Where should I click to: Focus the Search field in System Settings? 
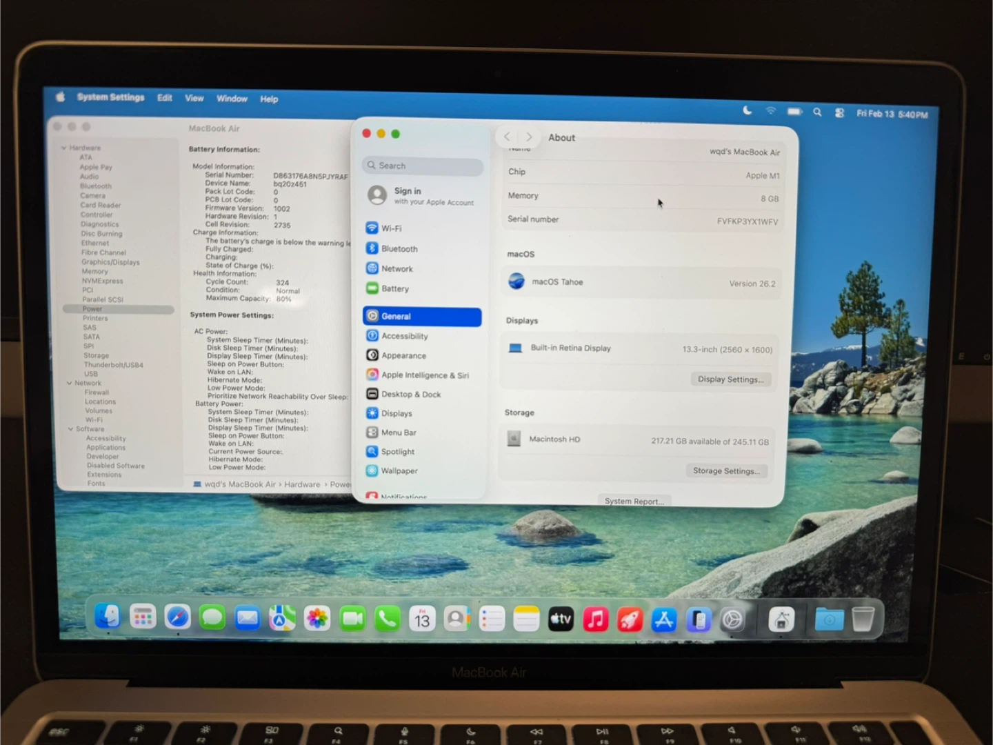point(422,166)
